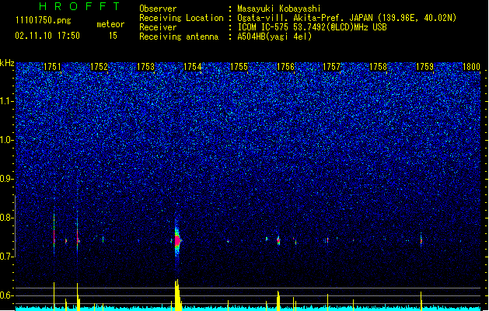Click the 0.6 frequency axis label
Screen dimensions: 489x311
pyautogui.click(x=7, y=295)
